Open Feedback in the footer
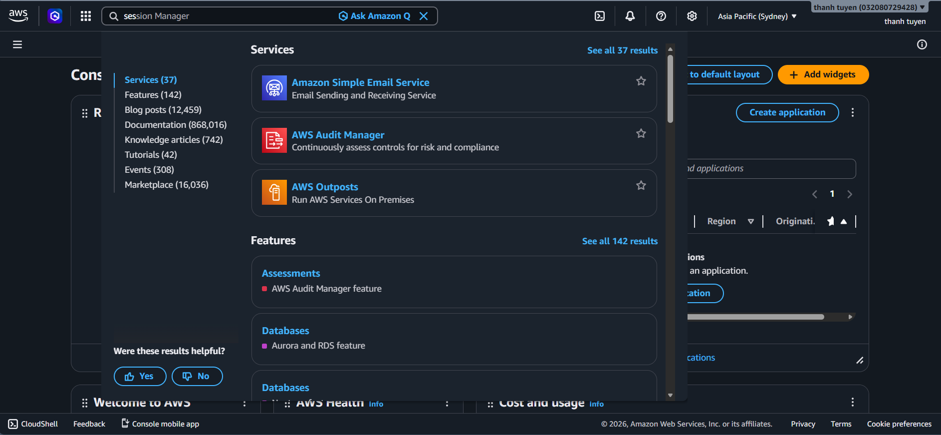The image size is (941, 435). 89,424
